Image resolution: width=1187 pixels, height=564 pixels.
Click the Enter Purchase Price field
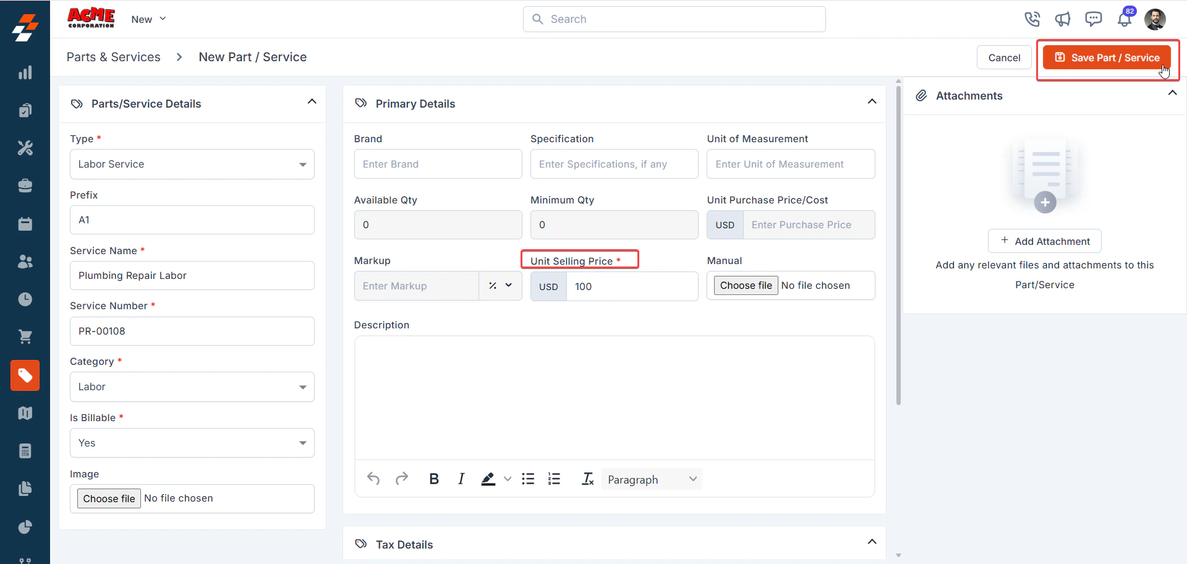coord(809,225)
